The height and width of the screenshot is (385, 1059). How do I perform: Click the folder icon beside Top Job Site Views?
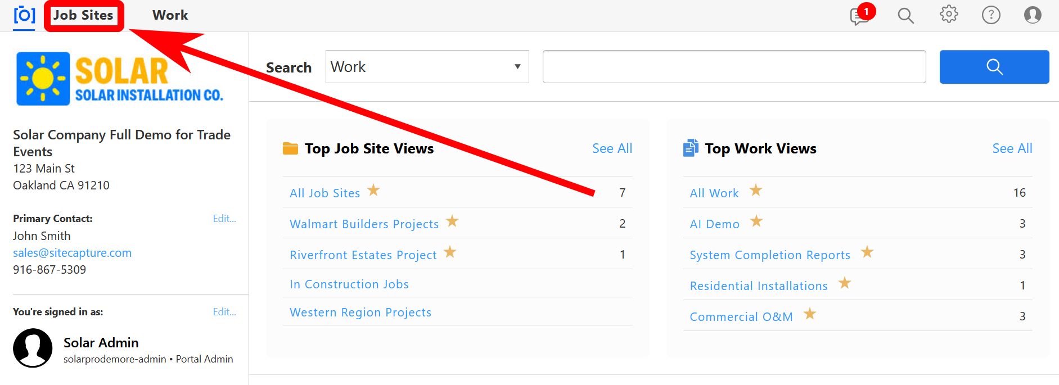[x=290, y=148]
